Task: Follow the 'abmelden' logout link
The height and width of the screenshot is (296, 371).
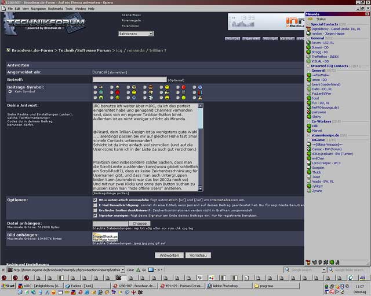Action: [117, 72]
